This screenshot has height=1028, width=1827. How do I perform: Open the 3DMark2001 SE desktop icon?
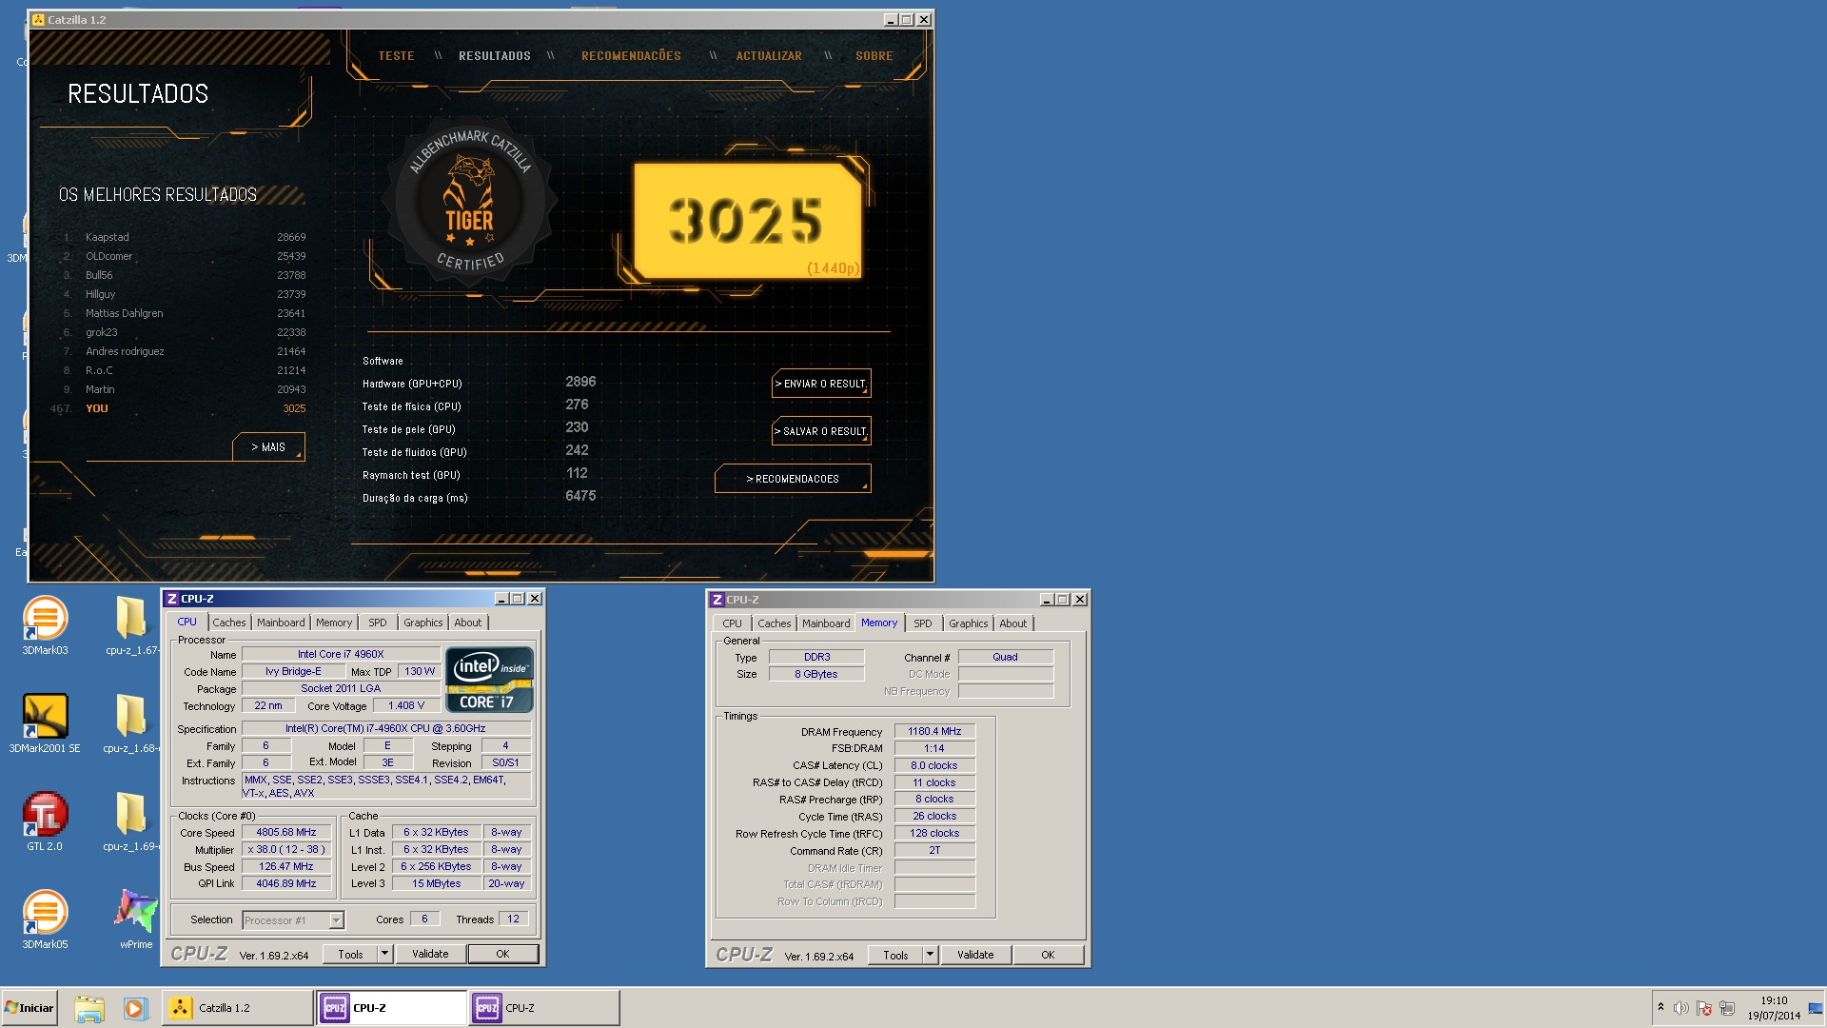45,722
